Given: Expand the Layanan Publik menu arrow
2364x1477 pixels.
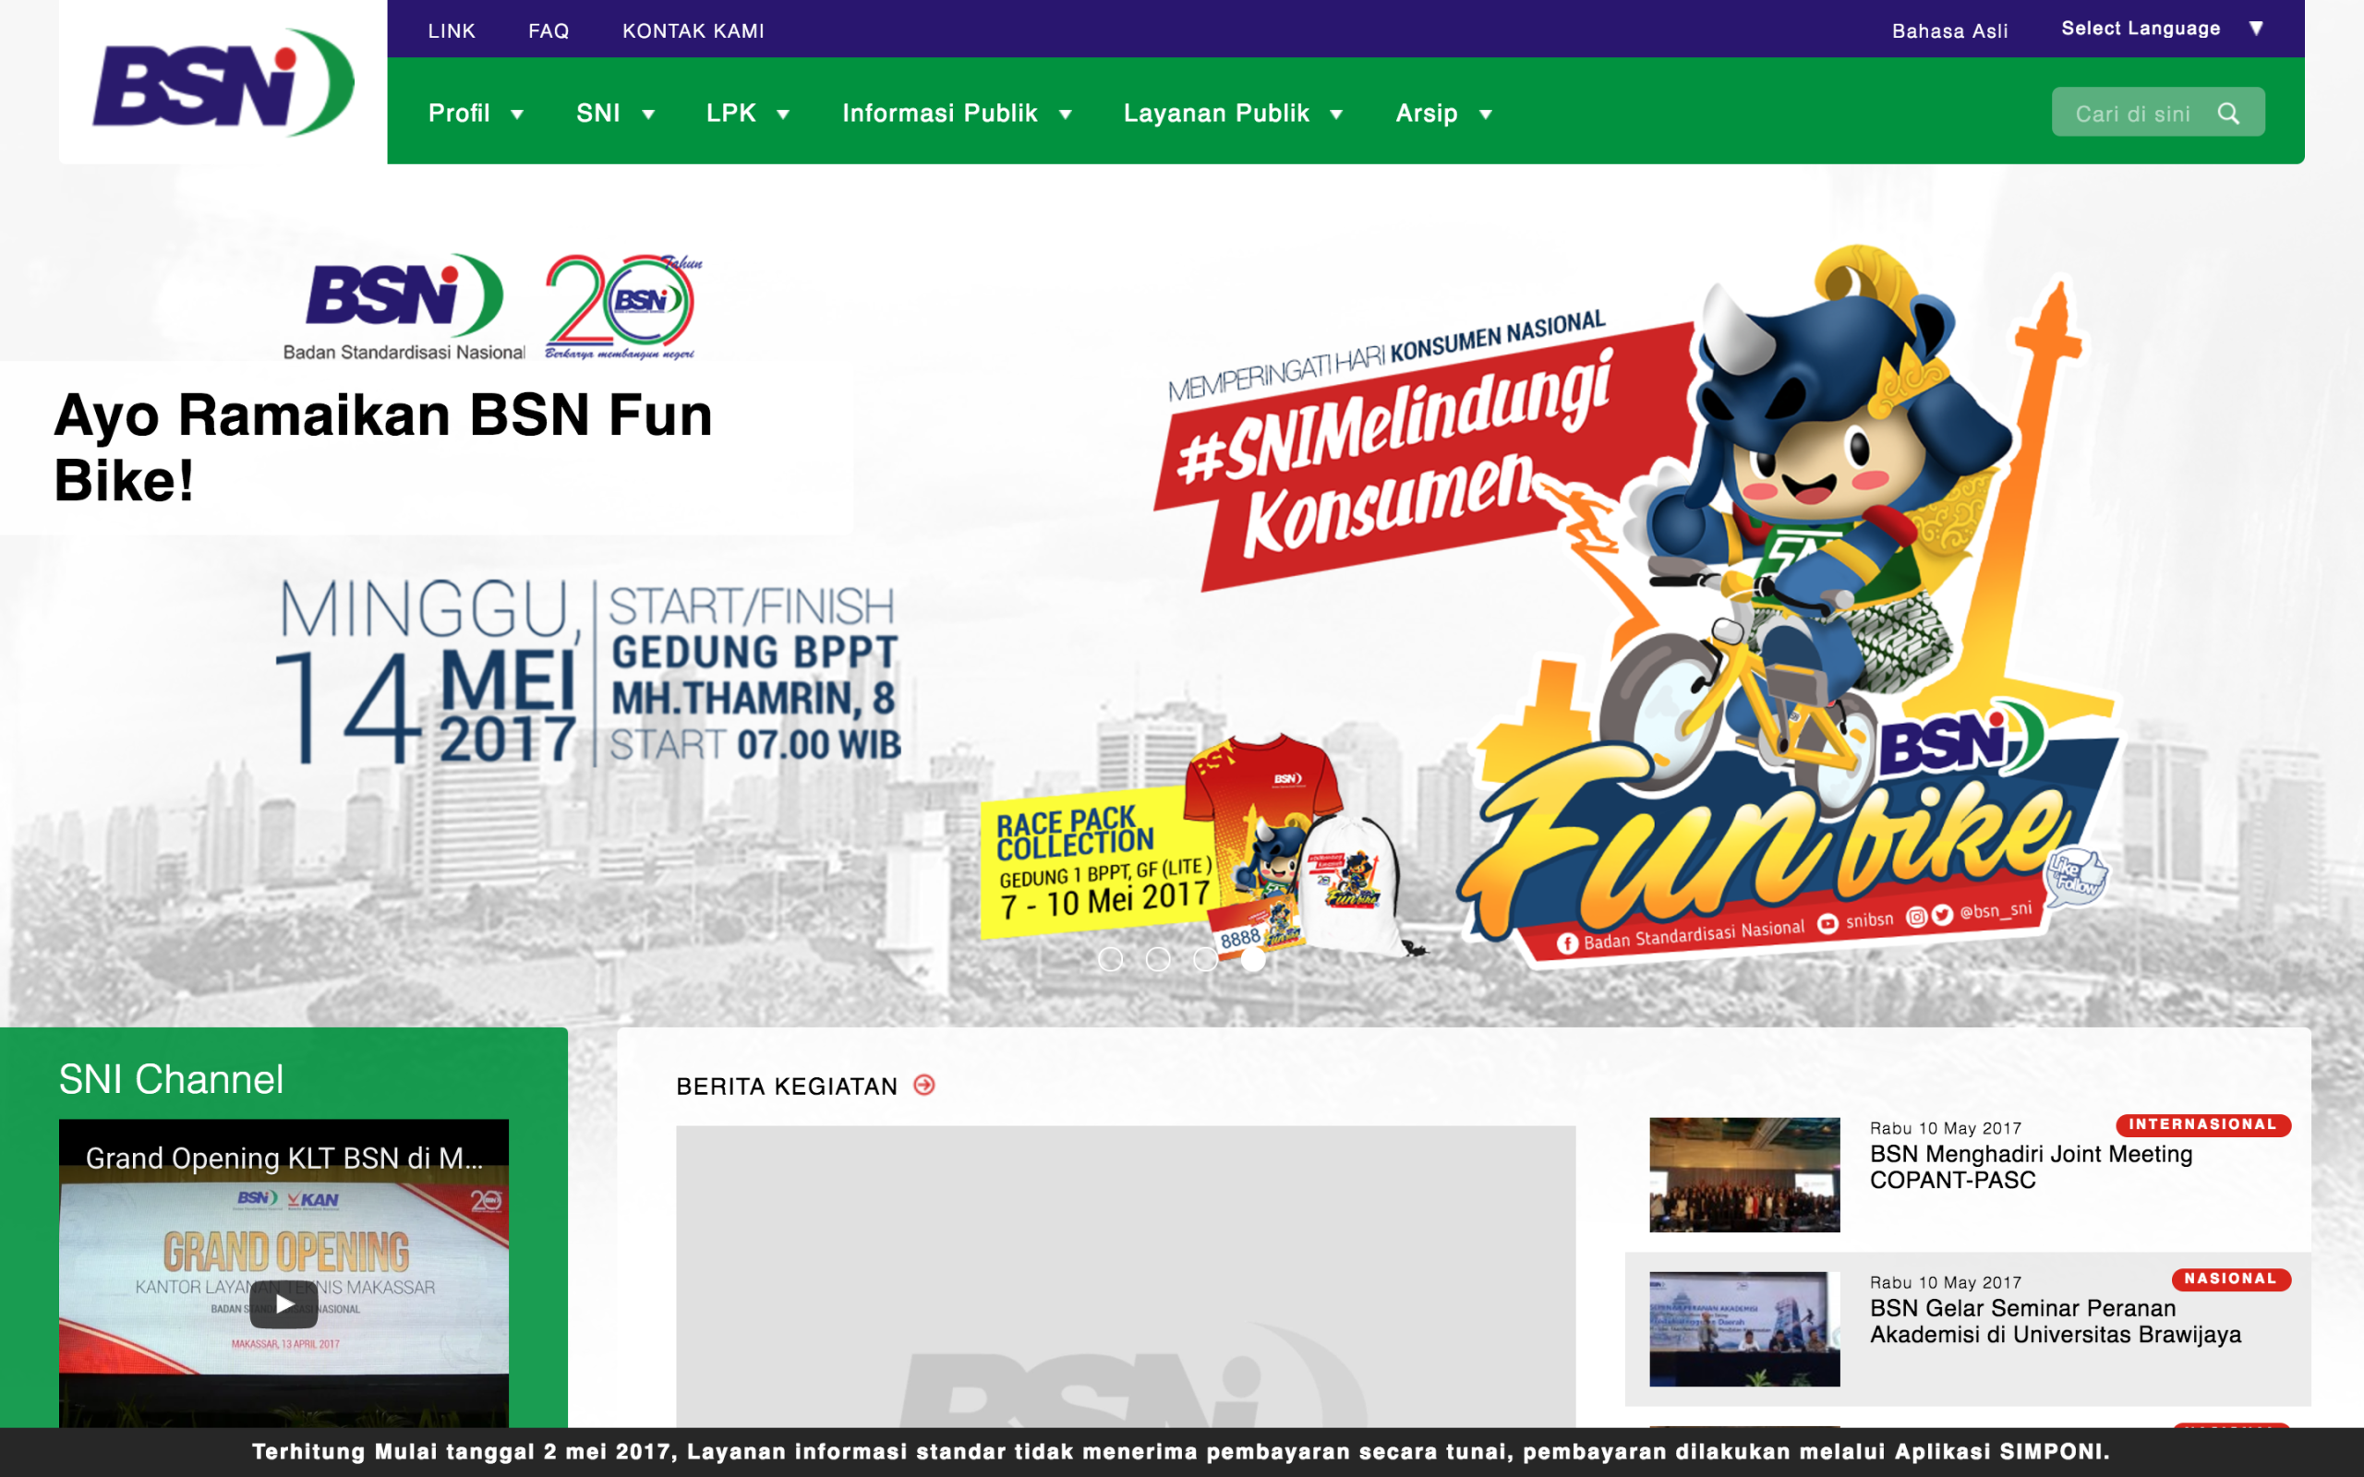Looking at the screenshot, I should coord(1335,114).
